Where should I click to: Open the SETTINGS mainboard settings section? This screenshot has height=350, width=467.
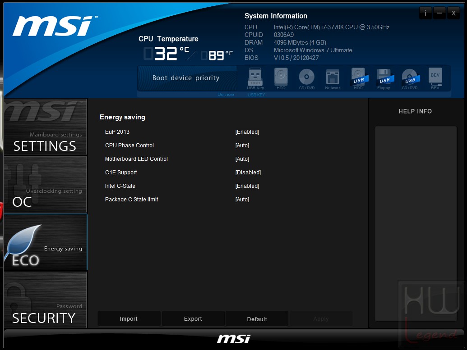point(45,127)
